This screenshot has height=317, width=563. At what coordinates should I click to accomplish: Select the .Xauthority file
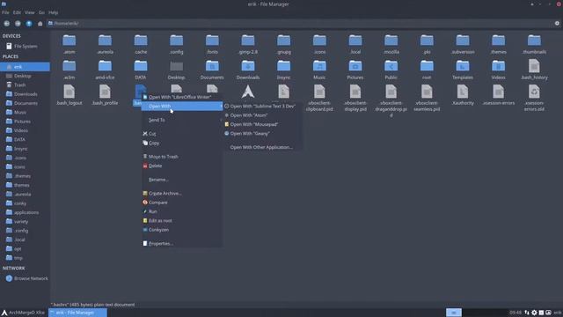(463, 95)
